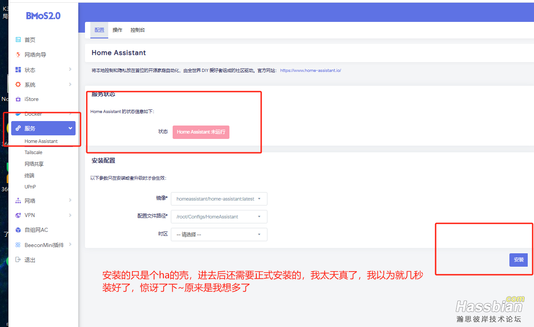534x327 pixels.
Task: Click the network topology icon
Action: pos(18,201)
